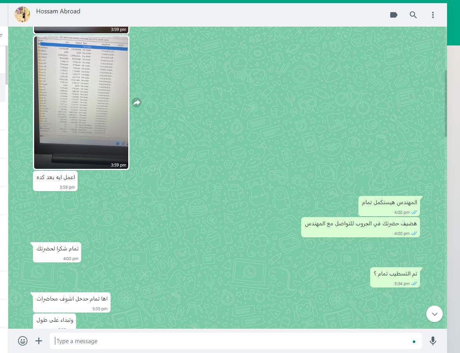Screen dimensions: 460x353
Task: Click message "اها تمام حدخل اشوف محاضرات"
Action: click(72, 302)
